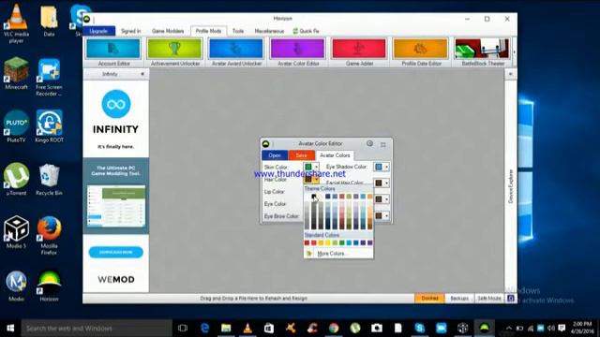Click the Windows Start button
The image size is (600, 337).
pos(10,328)
